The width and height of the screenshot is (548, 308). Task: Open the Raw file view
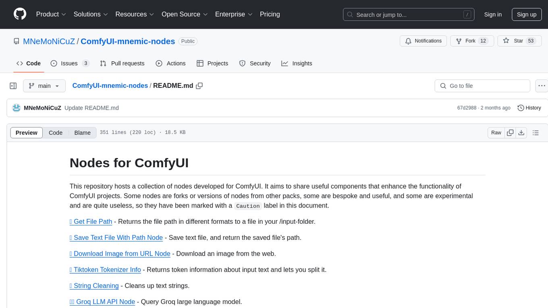(496, 133)
